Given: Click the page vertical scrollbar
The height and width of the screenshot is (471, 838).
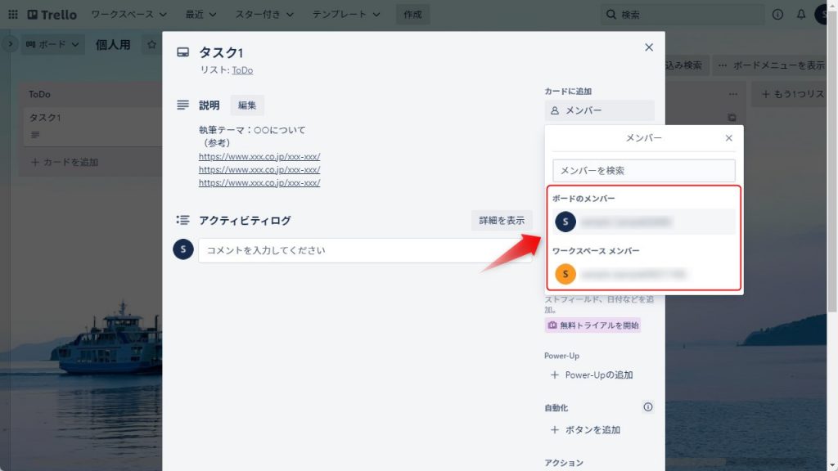Looking at the screenshot, I should coord(832,160).
